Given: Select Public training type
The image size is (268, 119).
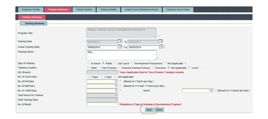Looking at the screenshot, I should tap(103, 63).
